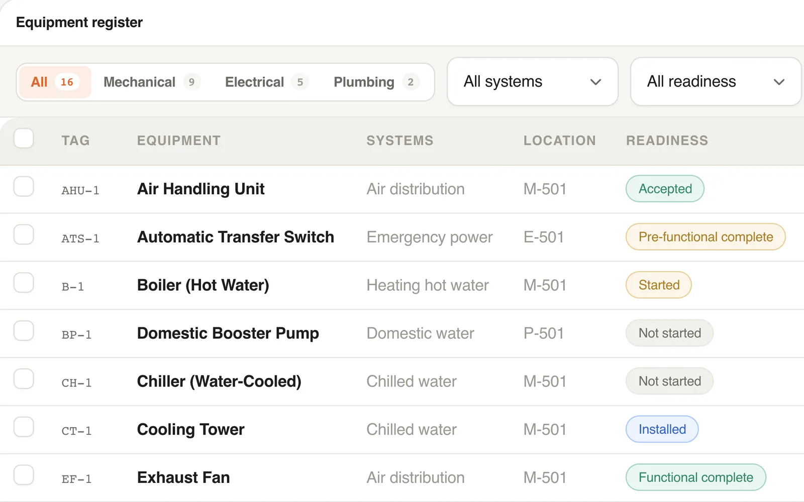Click the Heating hot water system cell
Viewport: 804px width, 502px height.
point(428,285)
